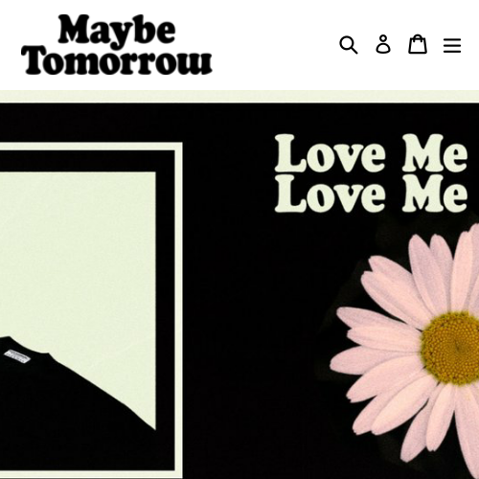Click the white label on t-shirt
Viewport: 479px width, 479px height.
pyautogui.click(x=17, y=355)
